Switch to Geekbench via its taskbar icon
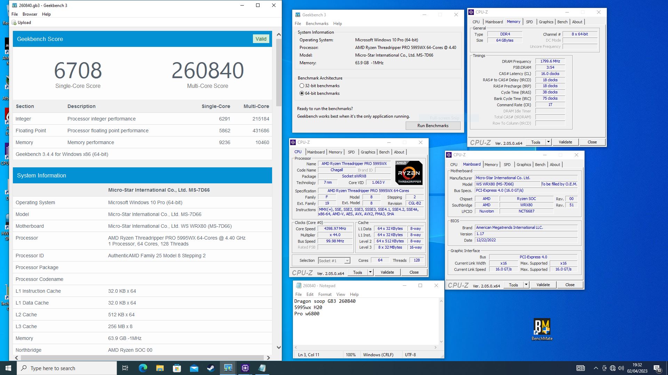 point(228,368)
